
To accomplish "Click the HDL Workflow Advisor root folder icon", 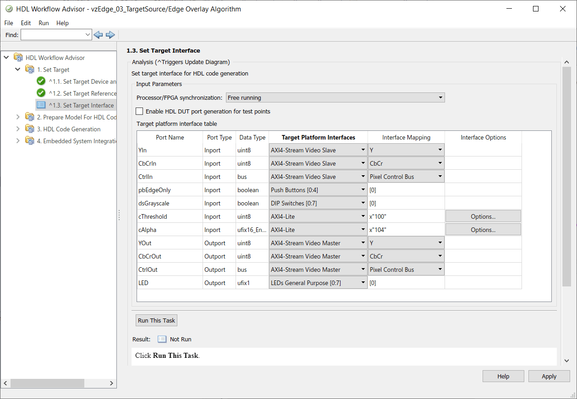I will [x=18, y=58].
